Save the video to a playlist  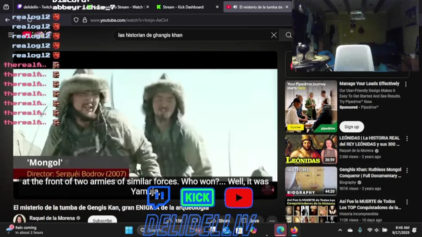[x=250, y=221]
